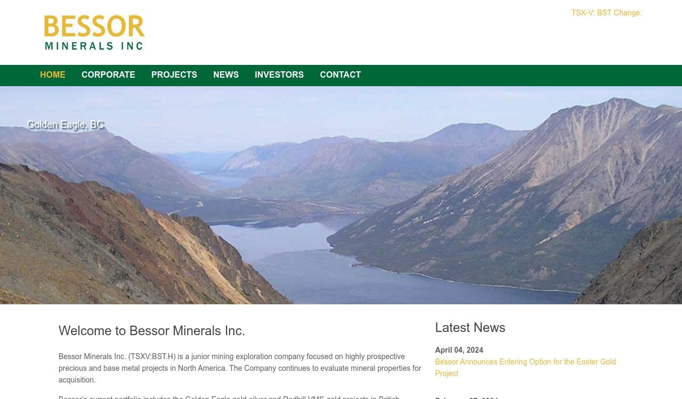
Task: Click the April 04, 2024 news date
Action: (459, 350)
